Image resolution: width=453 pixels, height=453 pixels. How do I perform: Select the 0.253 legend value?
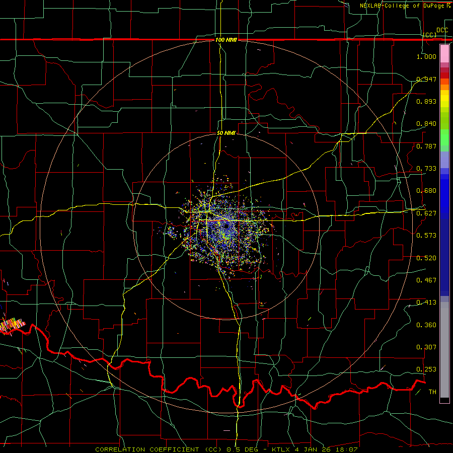(426, 369)
